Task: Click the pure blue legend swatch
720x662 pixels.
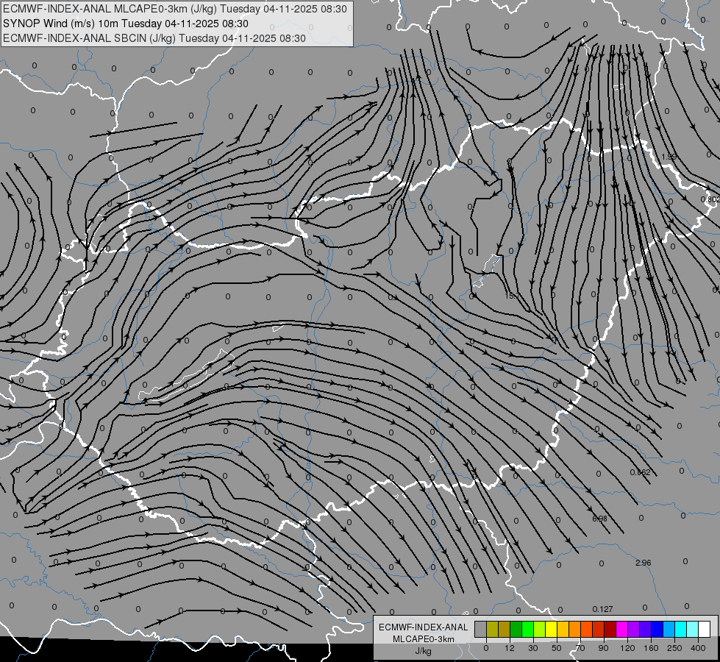Action: [x=657, y=629]
